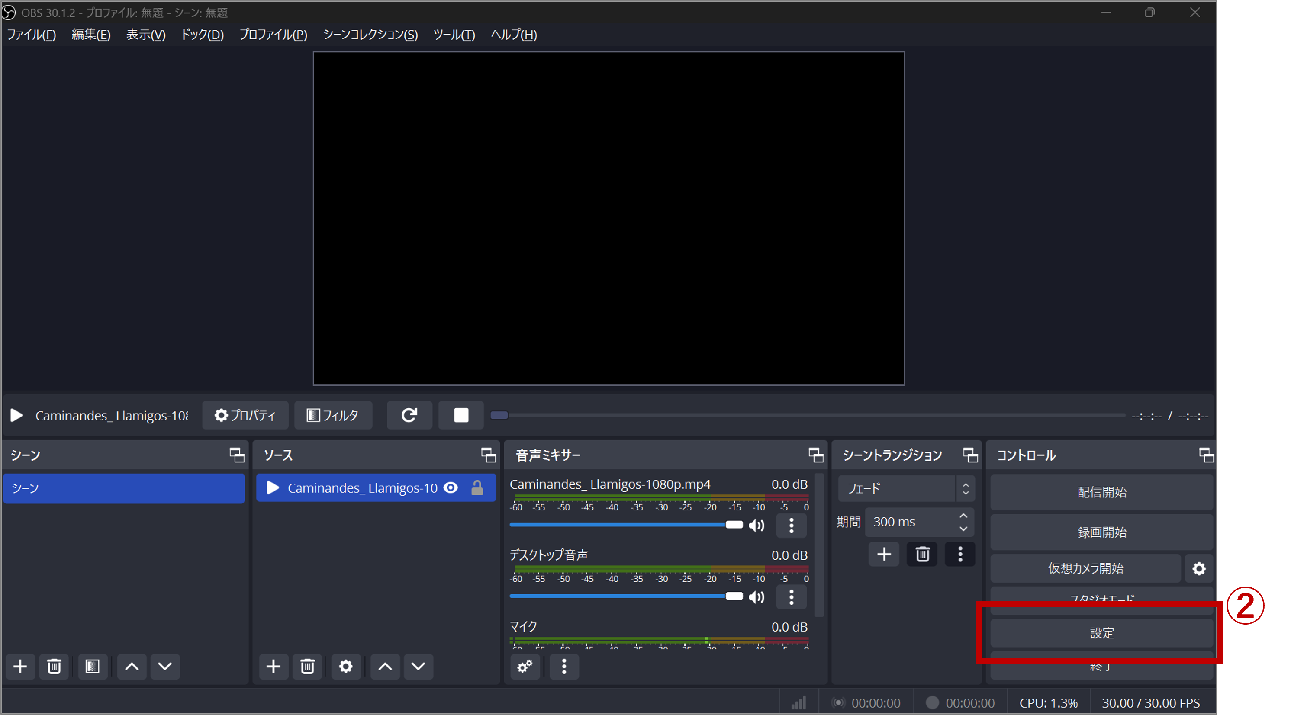Image resolution: width=1304 pixels, height=715 pixels.
Task: Open scene filters icon
Action: pyautogui.click(x=92, y=667)
